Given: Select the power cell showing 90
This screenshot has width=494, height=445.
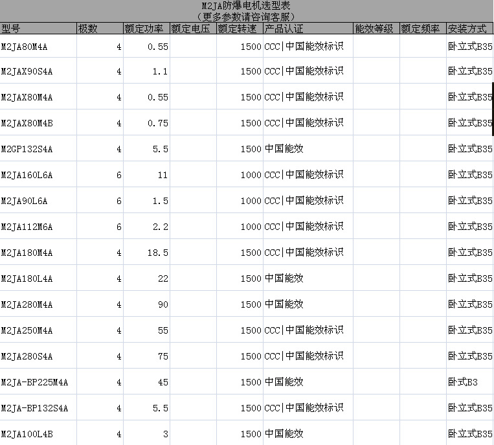Looking at the screenshot, I should [x=146, y=304].
